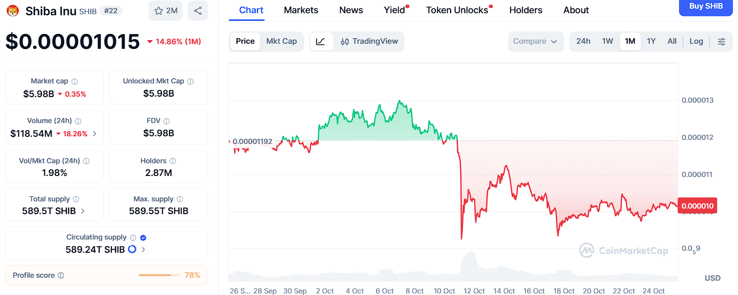Switch to TradingView chart
Screen dimensions: 738x295
coord(369,41)
